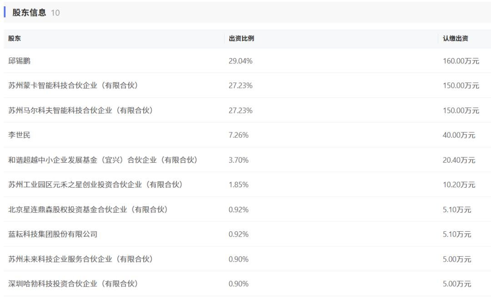
Task: Click shareholder name 李世民
Action: coord(20,135)
